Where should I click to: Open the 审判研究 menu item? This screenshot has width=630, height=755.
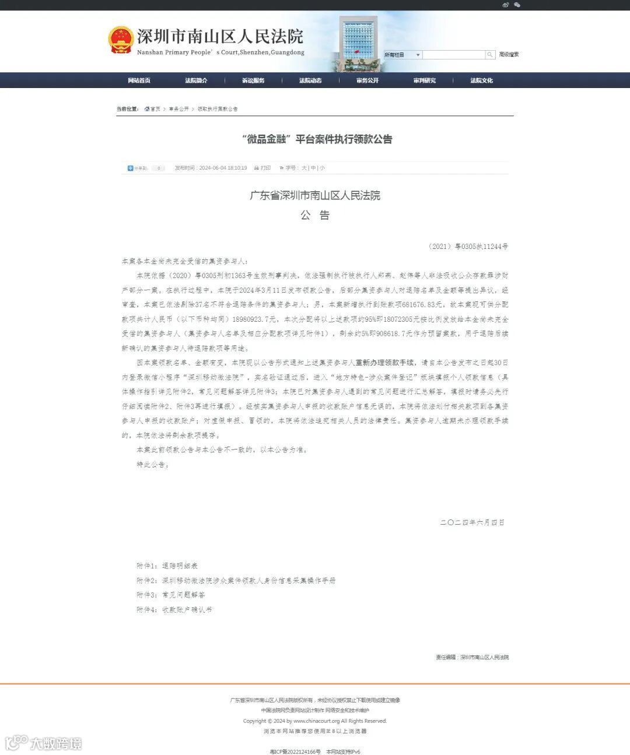(425, 80)
